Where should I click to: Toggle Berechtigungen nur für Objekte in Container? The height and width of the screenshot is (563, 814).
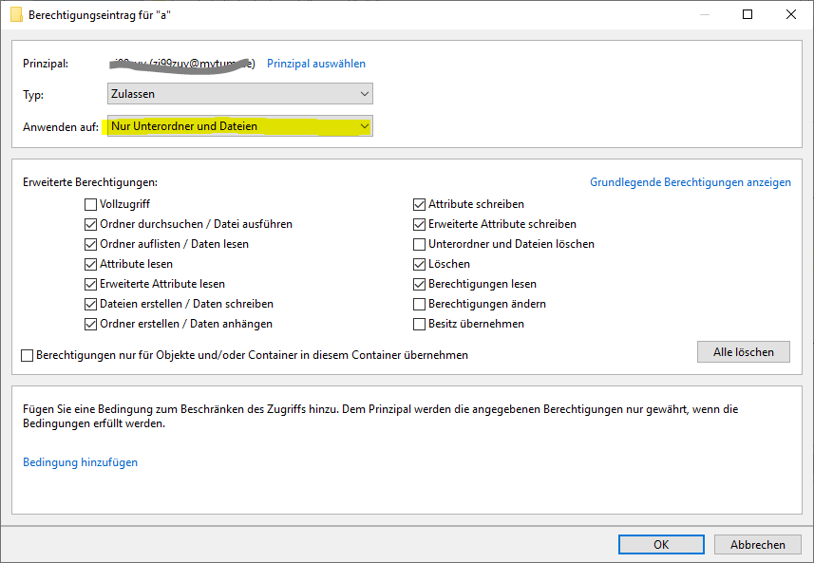[x=28, y=355]
